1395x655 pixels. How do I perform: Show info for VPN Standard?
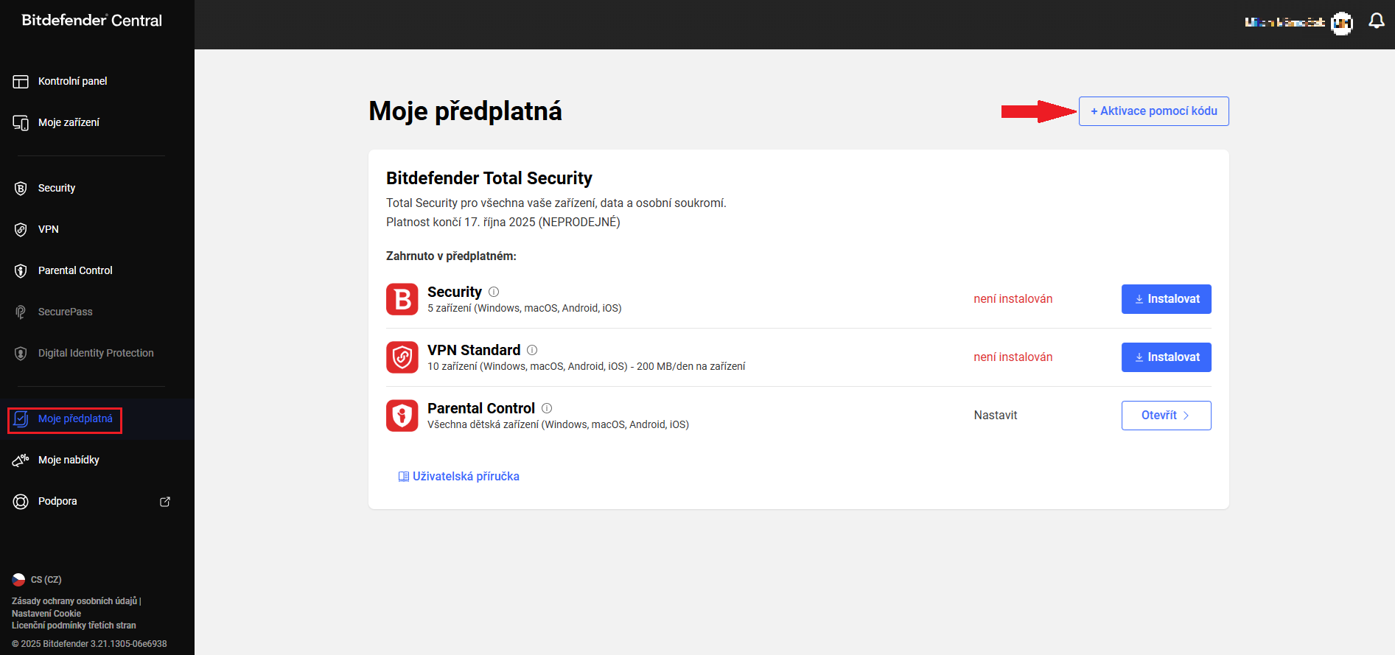pyautogui.click(x=532, y=350)
